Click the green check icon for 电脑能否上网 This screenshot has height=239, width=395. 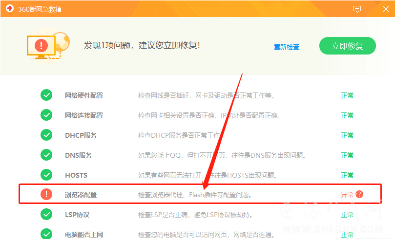[x=46, y=234]
